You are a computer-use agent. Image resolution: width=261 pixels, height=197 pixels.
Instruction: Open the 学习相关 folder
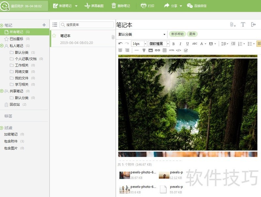pyautogui.click(x=22, y=84)
